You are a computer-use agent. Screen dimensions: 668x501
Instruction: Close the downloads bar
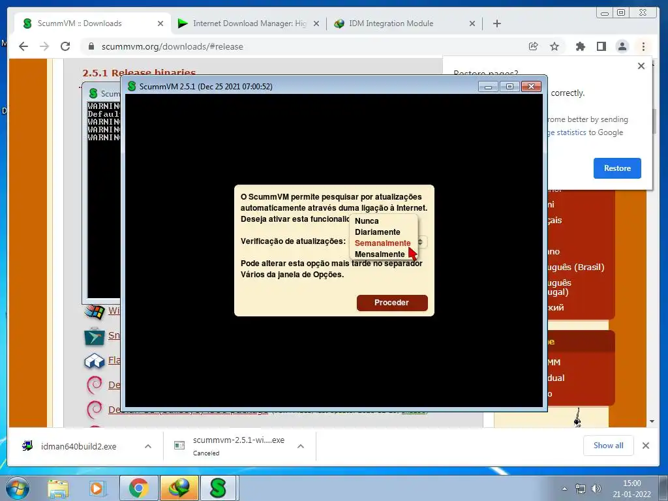coord(645,445)
